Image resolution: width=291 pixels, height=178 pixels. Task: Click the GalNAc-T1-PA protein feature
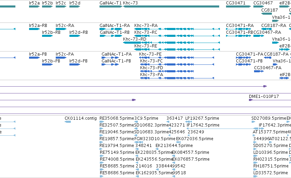[x=110, y=58]
